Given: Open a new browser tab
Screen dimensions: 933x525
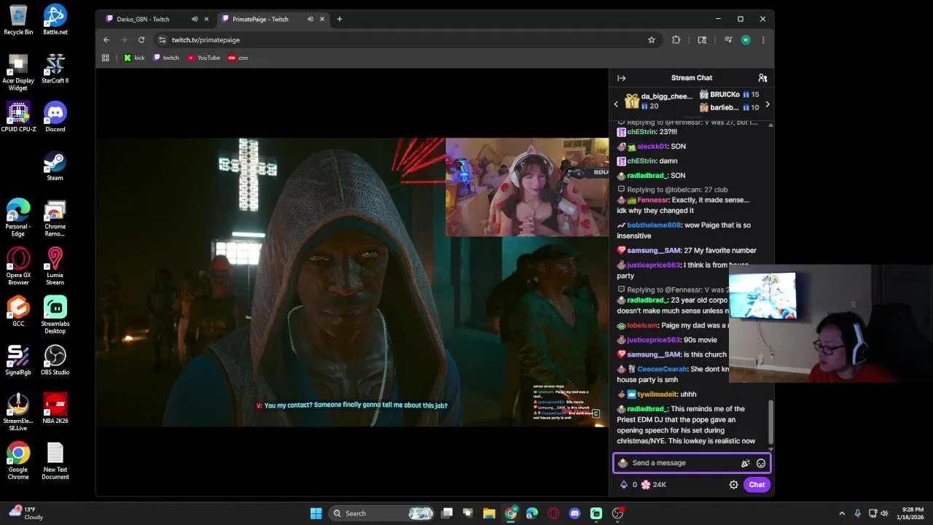Looking at the screenshot, I should (x=339, y=19).
